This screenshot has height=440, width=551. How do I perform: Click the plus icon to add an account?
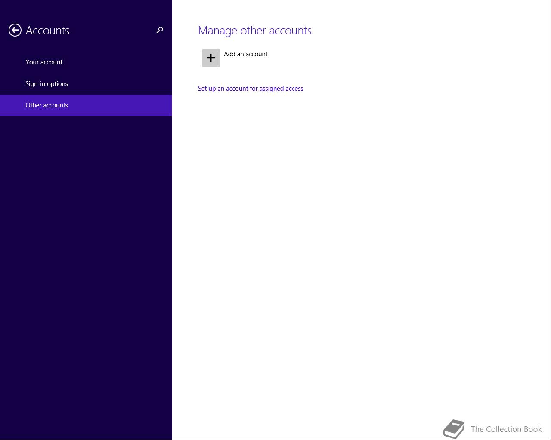pos(211,58)
